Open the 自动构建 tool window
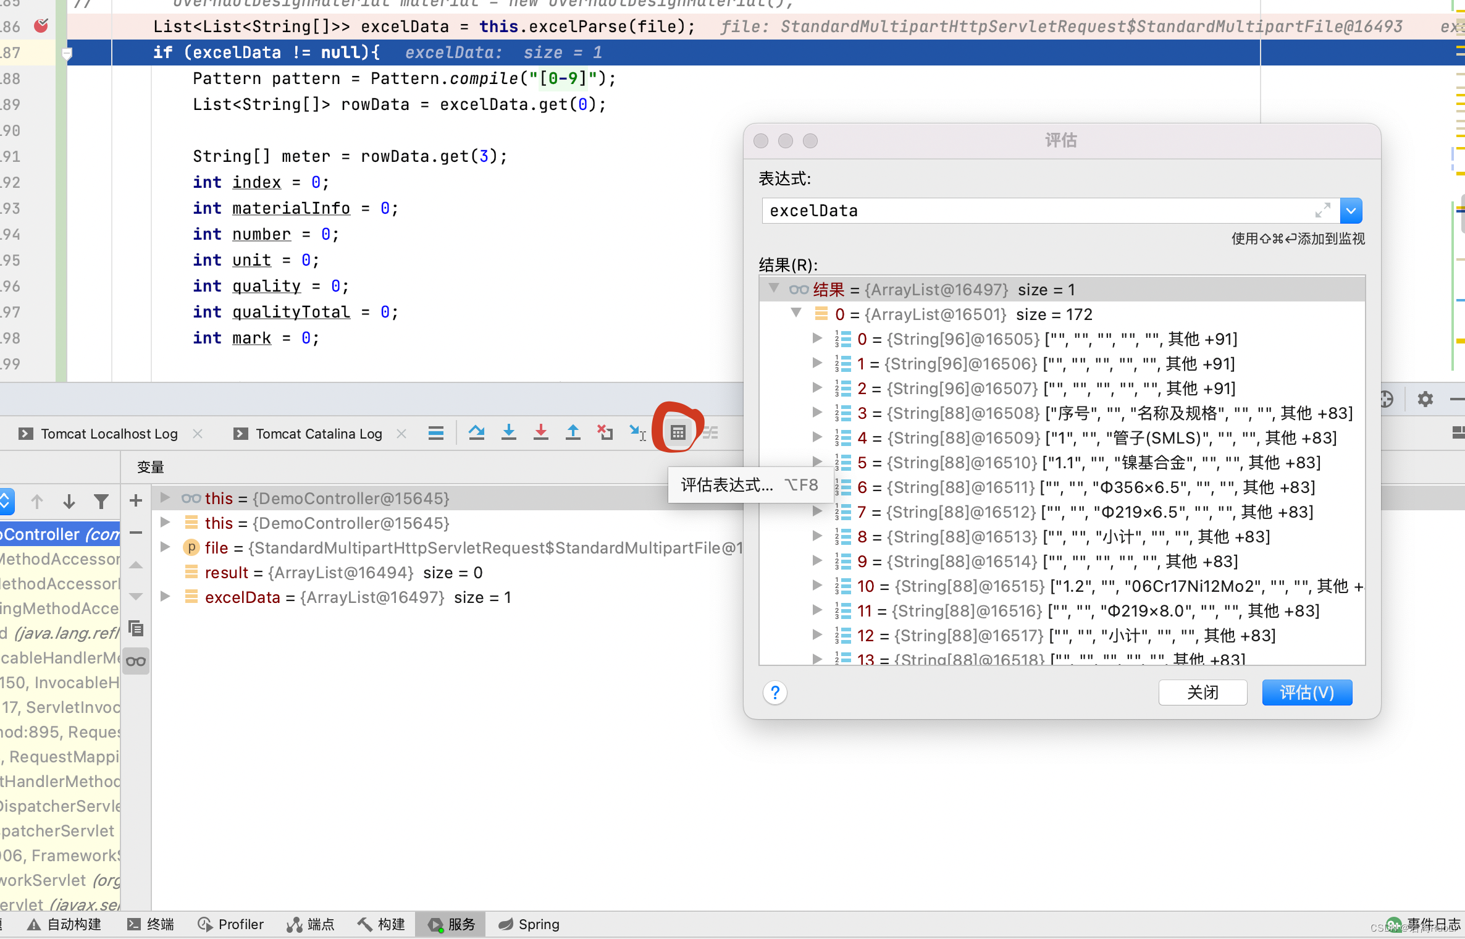Image resolution: width=1465 pixels, height=939 pixels. point(64,924)
